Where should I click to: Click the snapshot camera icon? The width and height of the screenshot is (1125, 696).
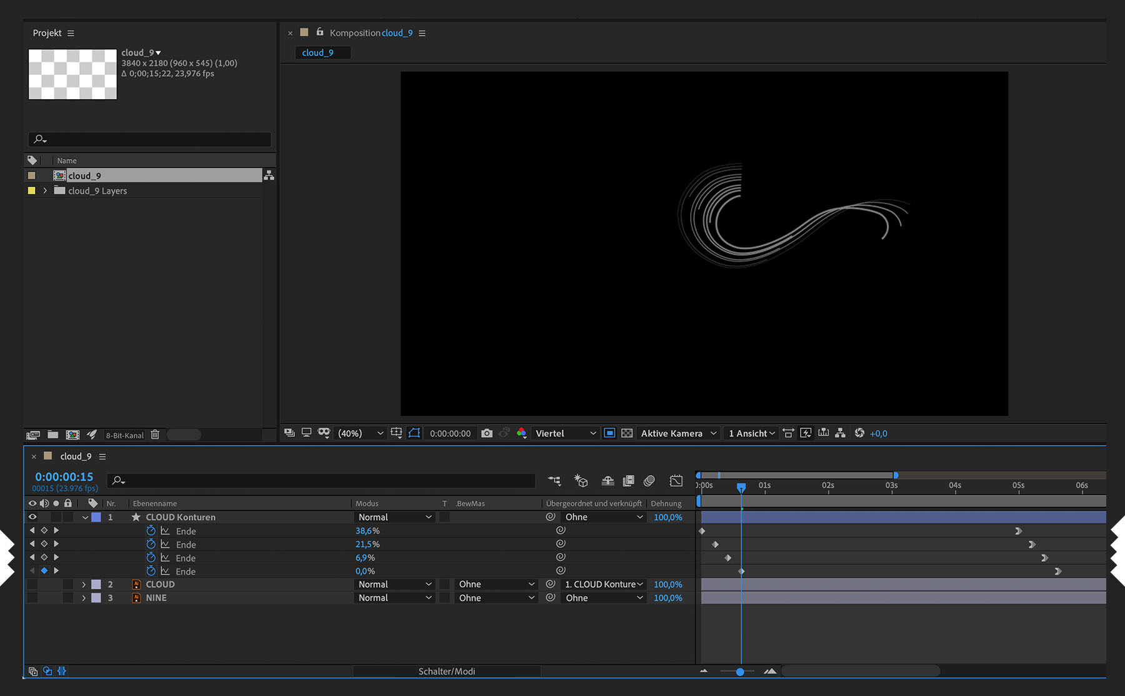(487, 433)
